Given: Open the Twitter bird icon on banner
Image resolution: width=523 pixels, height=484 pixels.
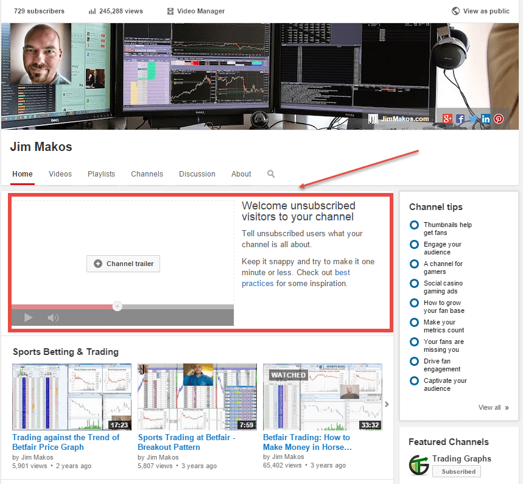Looking at the screenshot, I should [472, 119].
